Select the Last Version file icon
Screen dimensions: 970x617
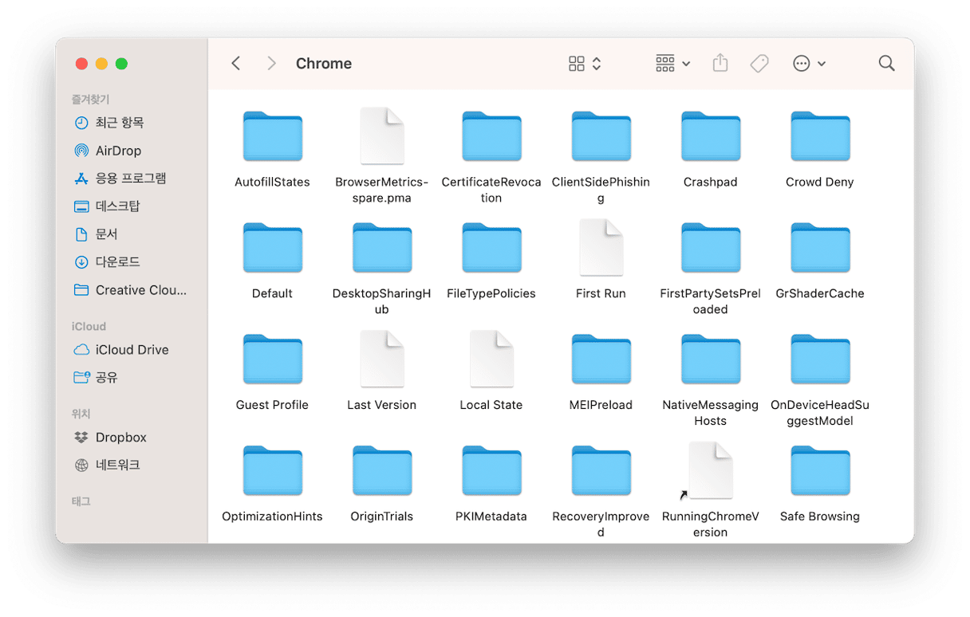(382, 360)
